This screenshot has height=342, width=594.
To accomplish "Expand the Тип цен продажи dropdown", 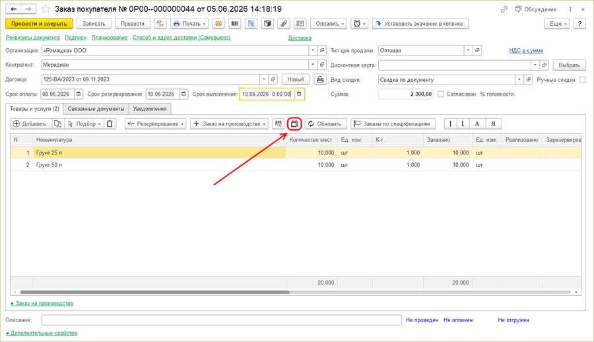I will pyautogui.click(x=468, y=50).
